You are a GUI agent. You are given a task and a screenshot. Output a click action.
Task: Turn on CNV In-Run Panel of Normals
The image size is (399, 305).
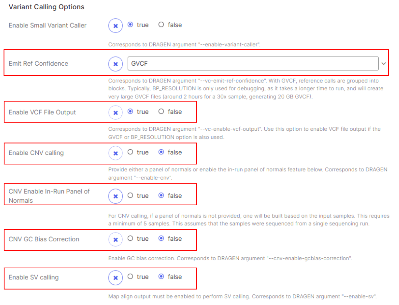coord(130,196)
